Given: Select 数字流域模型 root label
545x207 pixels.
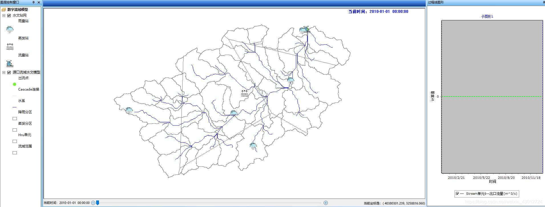Looking at the screenshot, I should [x=18, y=10].
